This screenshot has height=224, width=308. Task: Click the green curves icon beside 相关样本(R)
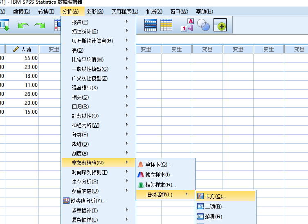pyautogui.click(x=141, y=185)
